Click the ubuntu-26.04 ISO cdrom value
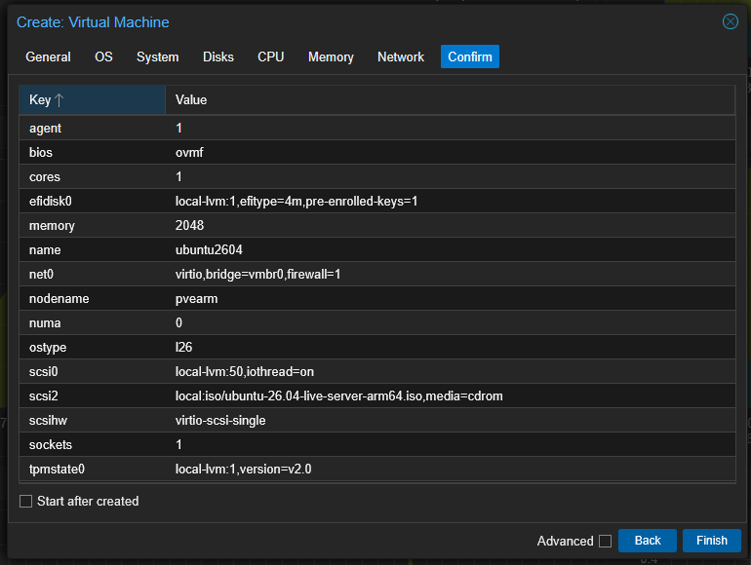Screen dimensions: 751x565 pos(339,396)
